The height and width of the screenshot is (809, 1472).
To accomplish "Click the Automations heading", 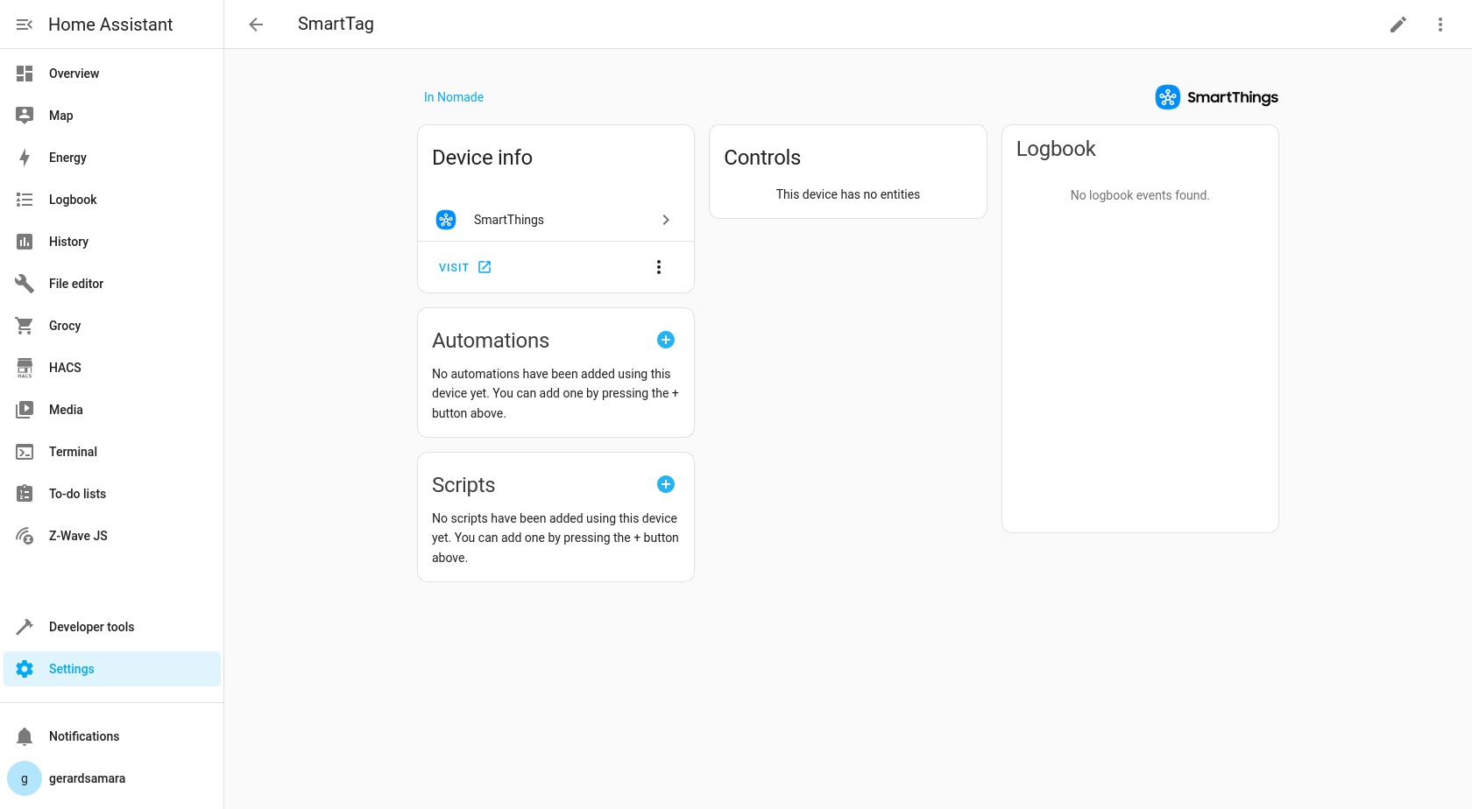I will [x=491, y=341].
